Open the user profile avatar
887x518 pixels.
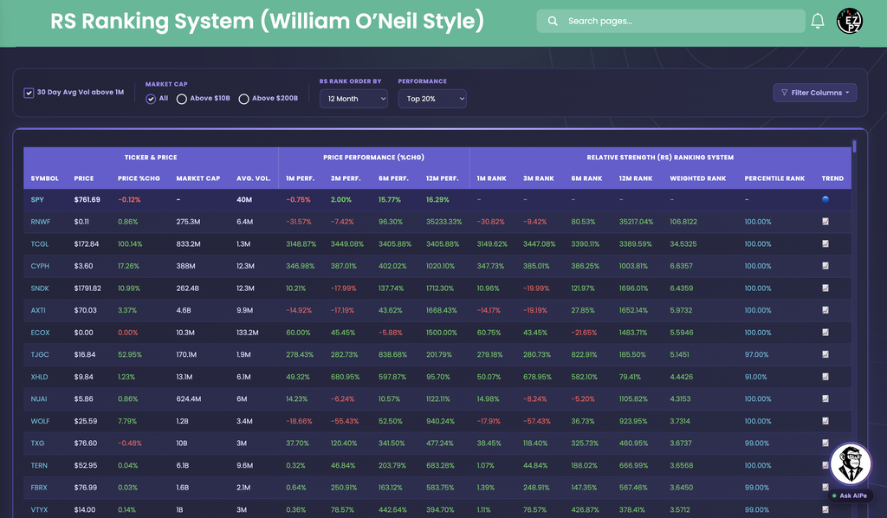pos(849,21)
